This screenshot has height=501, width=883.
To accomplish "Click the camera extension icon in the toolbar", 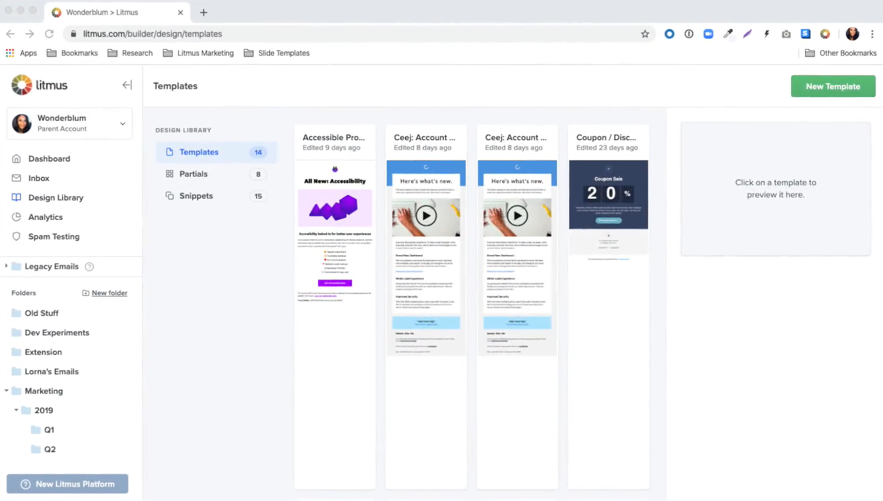I will (x=786, y=34).
